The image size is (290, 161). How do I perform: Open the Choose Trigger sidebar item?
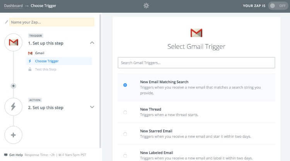coord(47,61)
